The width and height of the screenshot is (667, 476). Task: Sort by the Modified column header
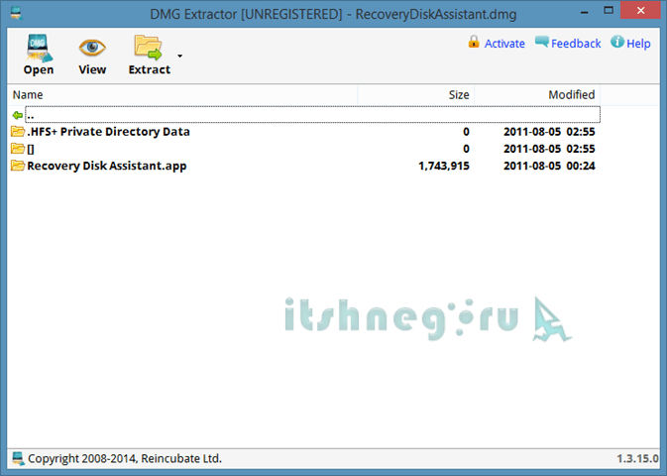pyautogui.click(x=537, y=94)
